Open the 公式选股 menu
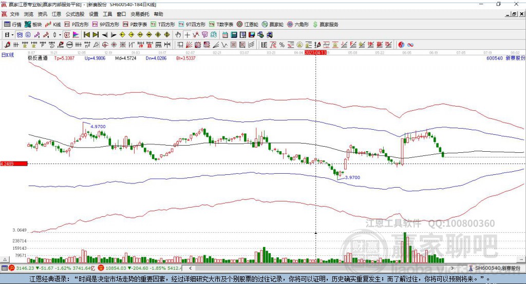Viewport: 526px width, 284px height. pos(75,14)
